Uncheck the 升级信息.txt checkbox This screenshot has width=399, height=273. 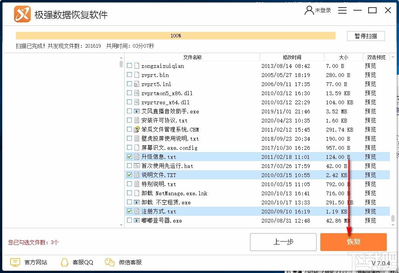[x=129, y=157]
